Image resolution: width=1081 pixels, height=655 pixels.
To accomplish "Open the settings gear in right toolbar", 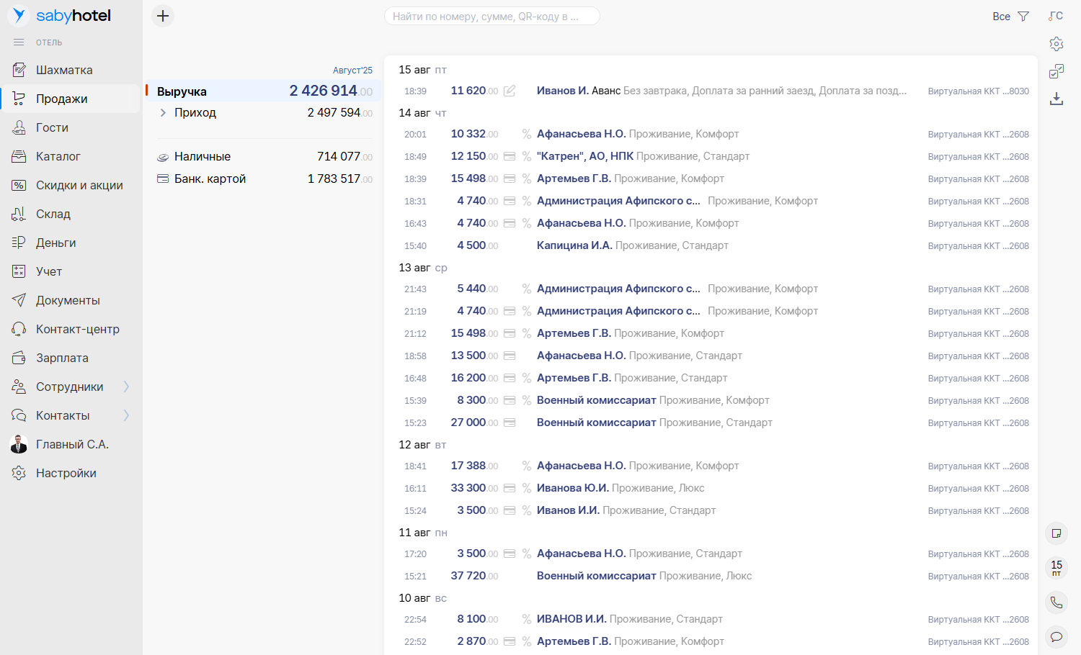I will pyautogui.click(x=1056, y=44).
